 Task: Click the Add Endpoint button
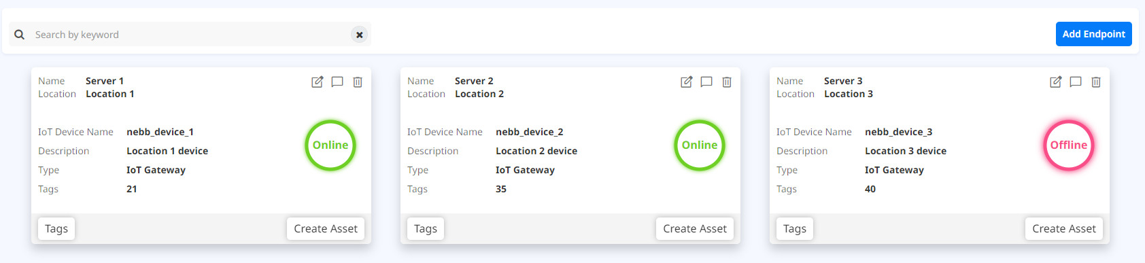1093,34
